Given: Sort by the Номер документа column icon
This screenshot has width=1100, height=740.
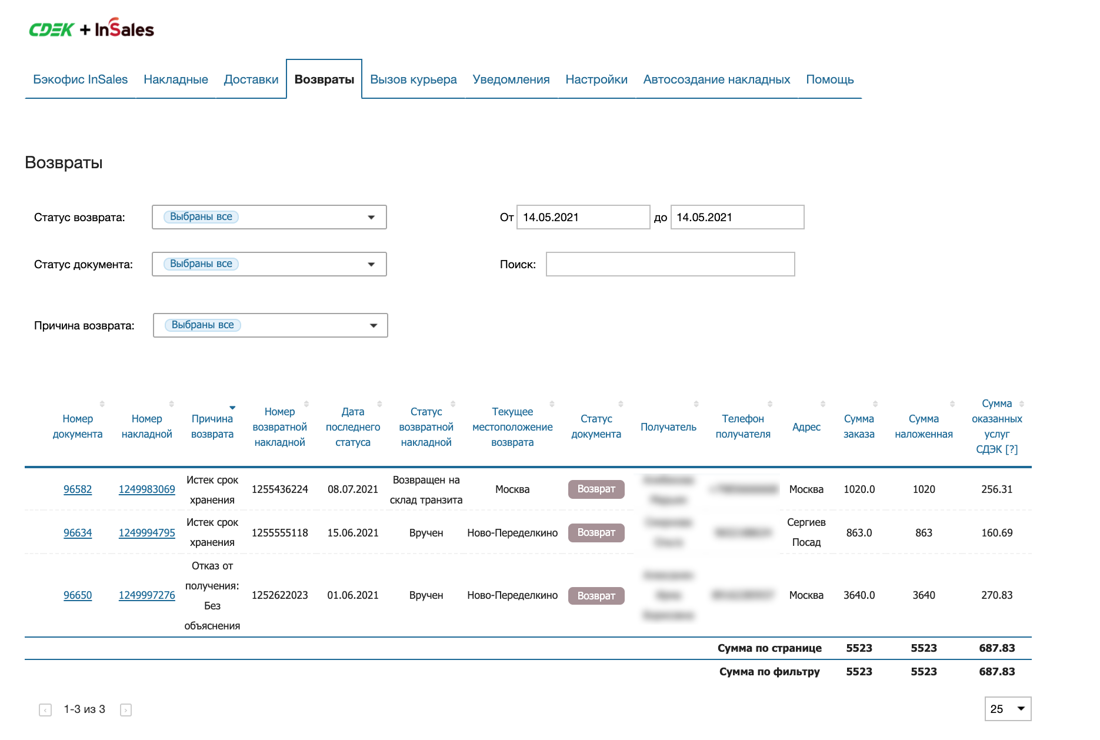Looking at the screenshot, I should (102, 404).
